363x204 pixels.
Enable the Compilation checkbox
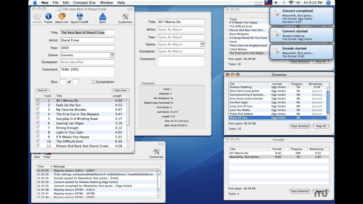93,82
